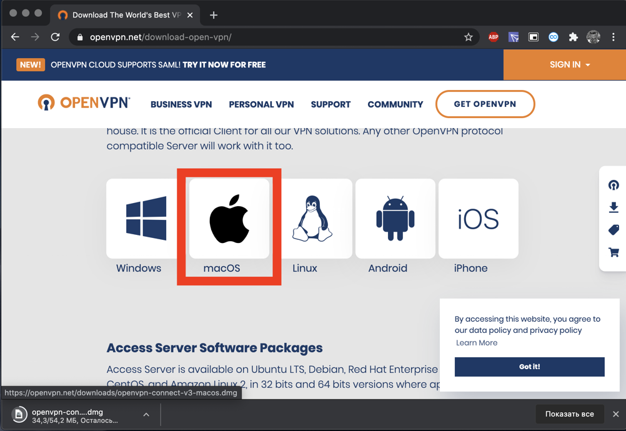
Task: Open the Android download tile
Action: pos(395,219)
